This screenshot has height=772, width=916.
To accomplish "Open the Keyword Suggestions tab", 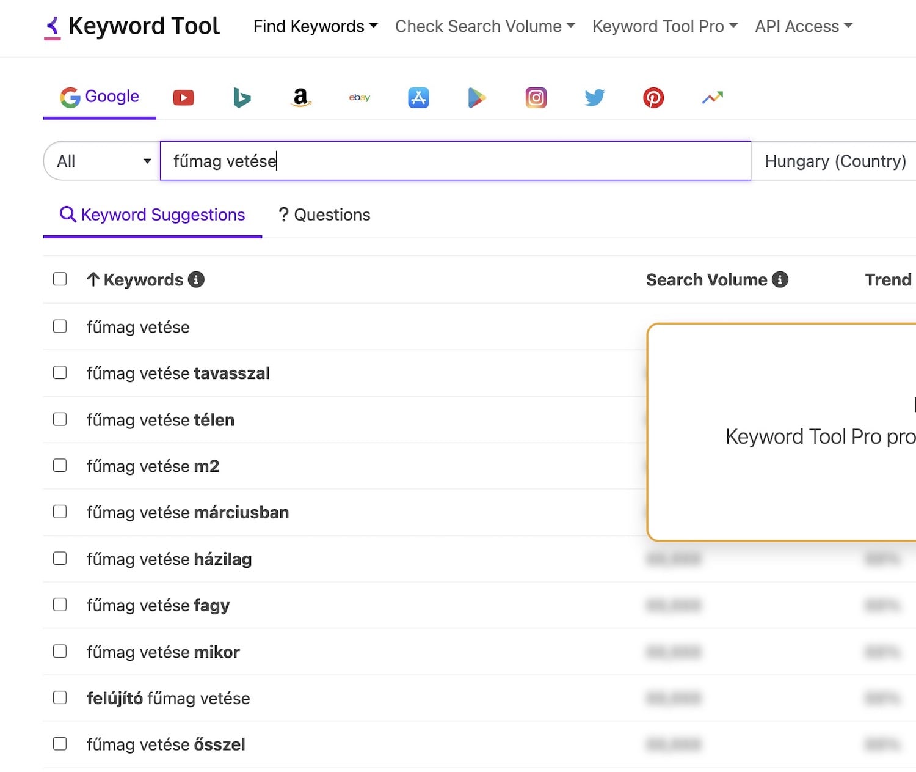I will (153, 215).
